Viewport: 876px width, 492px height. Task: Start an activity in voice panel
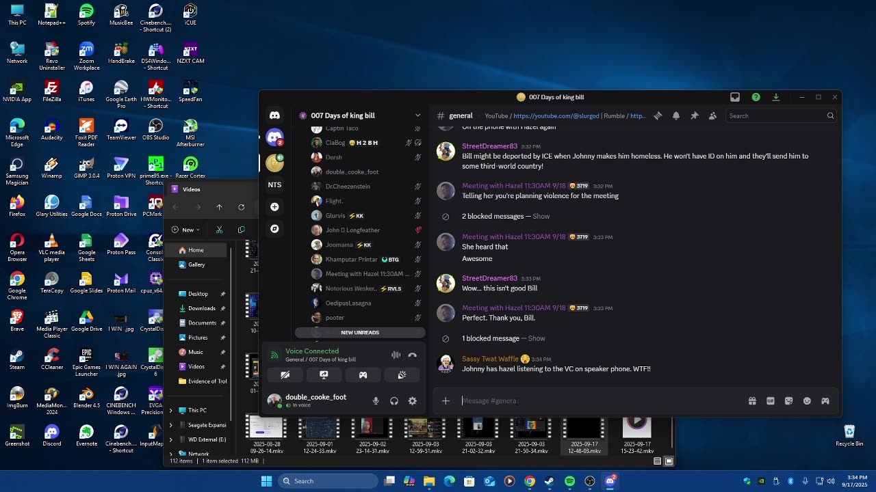363,374
